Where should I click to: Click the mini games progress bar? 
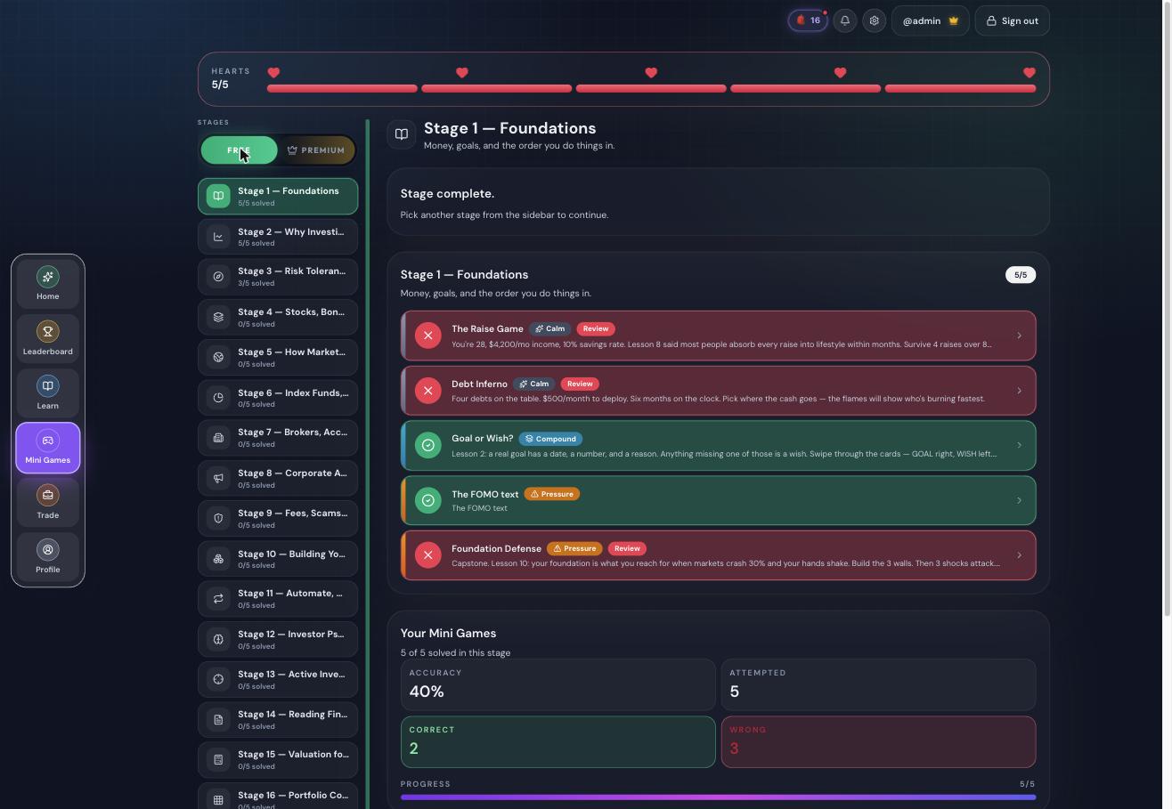click(718, 797)
